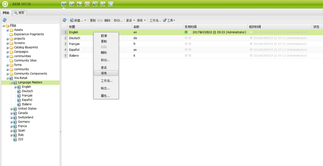Choose 复制 from the context menu
Image resolution: width=323 pixels, height=166 pixels.
click(106, 42)
